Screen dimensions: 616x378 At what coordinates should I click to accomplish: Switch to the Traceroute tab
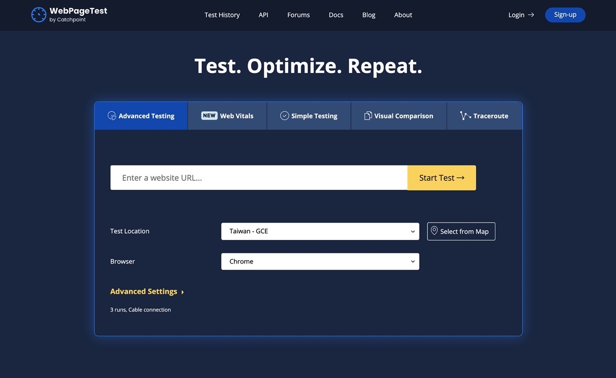(x=484, y=116)
